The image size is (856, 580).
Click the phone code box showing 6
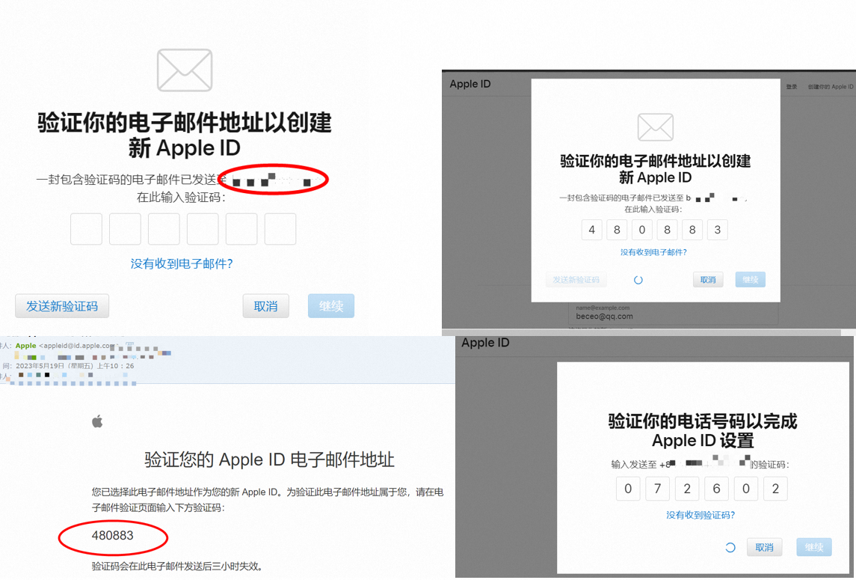(717, 489)
